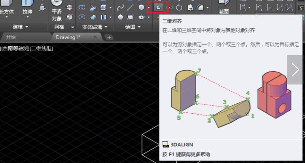The image size is (306, 163).
Task: Click the 三维对齐 tooltip title
Action: tap(172, 21)
